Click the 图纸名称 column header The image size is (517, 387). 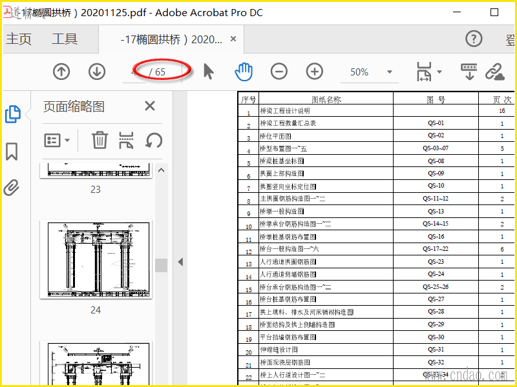[x=326, y=99]
